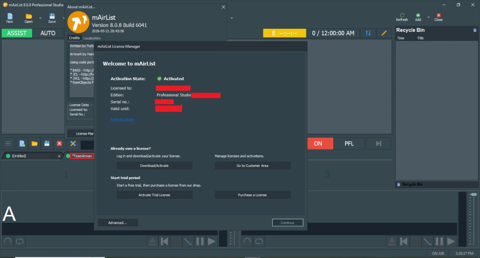This screenshot has width=480, height=258.
Task: Expand the dropdown arrow next to Open
Action: click(40, 18)
